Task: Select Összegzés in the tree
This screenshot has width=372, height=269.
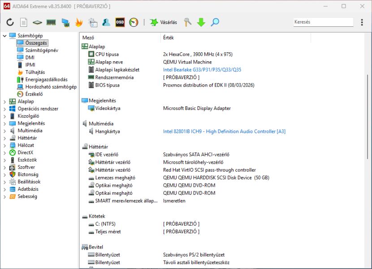Action: point(32,43)
